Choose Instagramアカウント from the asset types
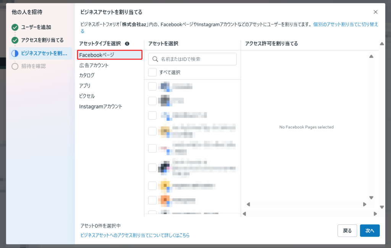 (x=101, y=107)
